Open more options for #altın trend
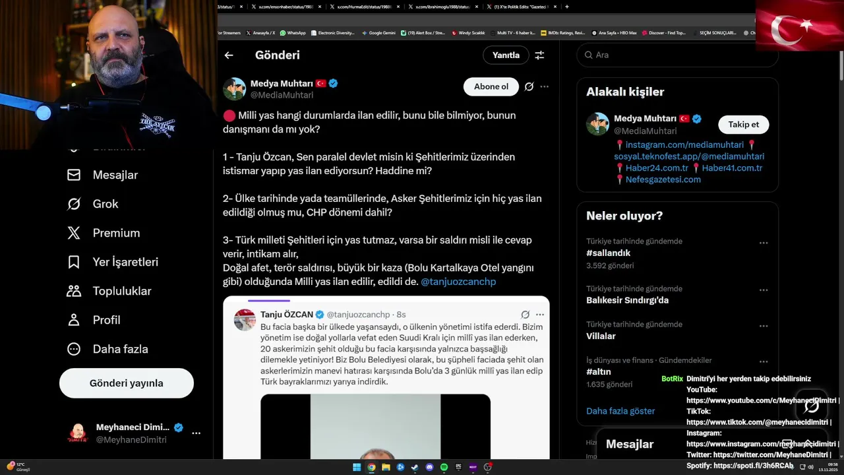 (x=764, y=362)
